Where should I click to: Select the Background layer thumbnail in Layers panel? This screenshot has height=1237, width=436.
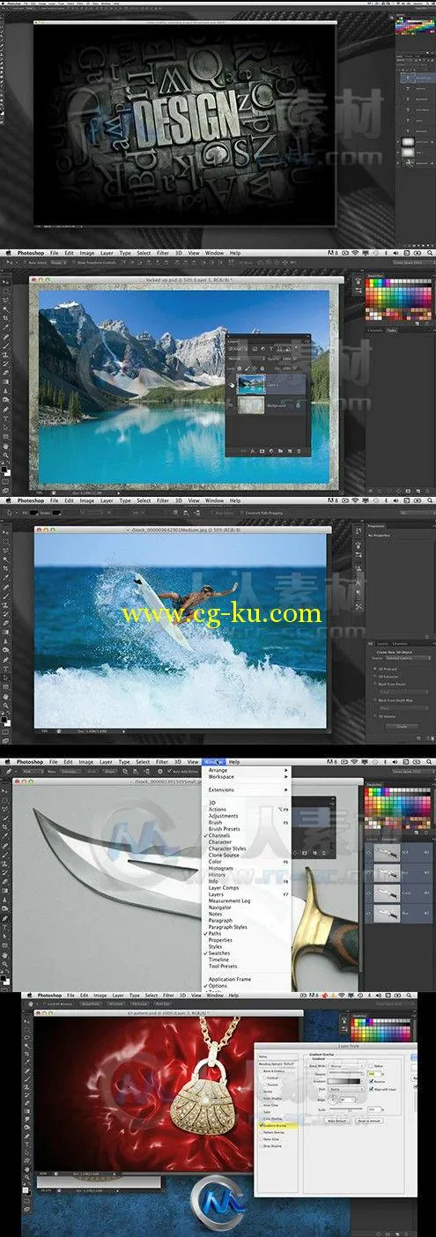tap(251, 405)
